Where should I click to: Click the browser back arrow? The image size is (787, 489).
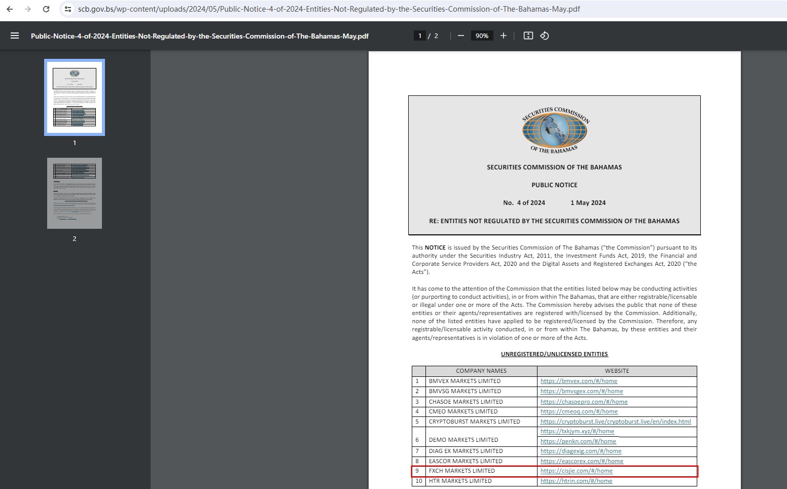click(x=10, y=9)
